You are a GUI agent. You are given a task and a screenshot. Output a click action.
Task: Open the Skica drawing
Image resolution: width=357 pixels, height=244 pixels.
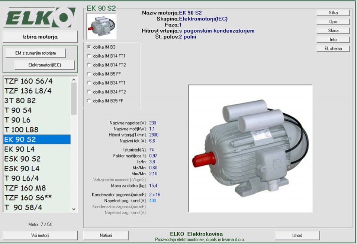pos(333,31)
